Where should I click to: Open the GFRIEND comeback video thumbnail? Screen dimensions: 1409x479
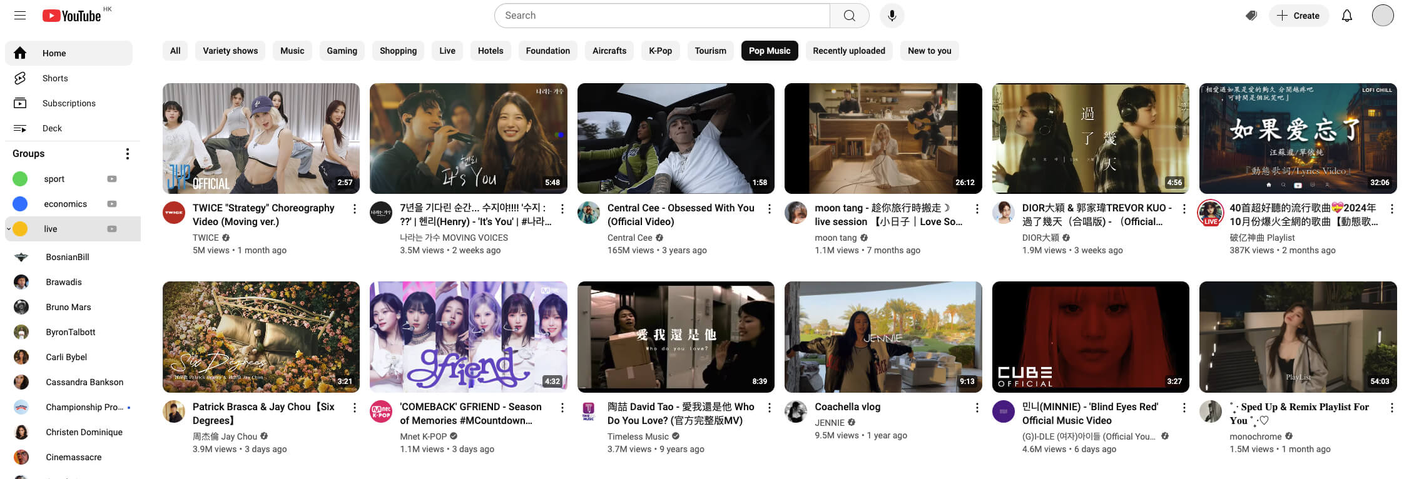[x=468, y=337]
